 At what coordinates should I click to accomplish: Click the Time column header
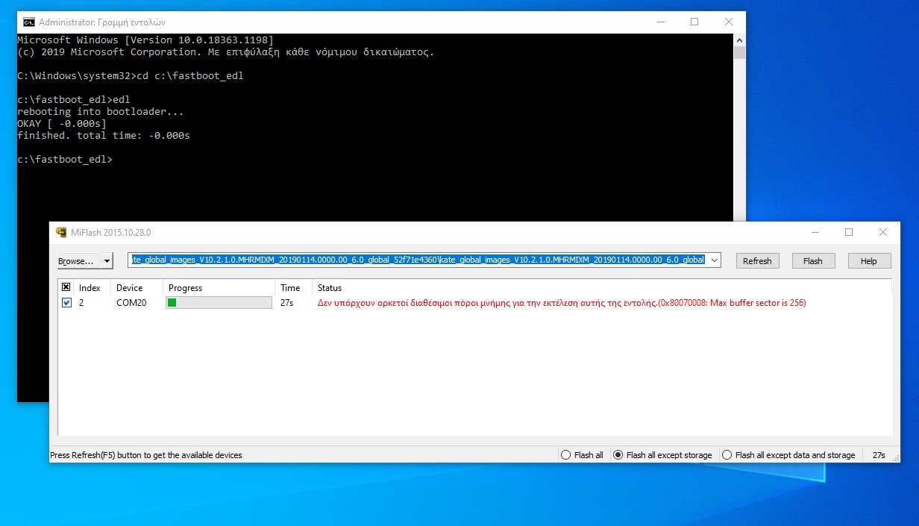pyautogui.click(x=293, y=287)
